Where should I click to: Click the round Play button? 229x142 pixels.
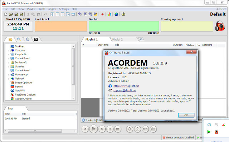click(94, 129)
